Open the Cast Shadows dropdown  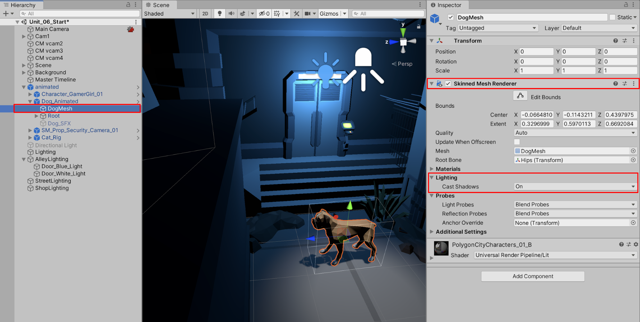[575, 187]
